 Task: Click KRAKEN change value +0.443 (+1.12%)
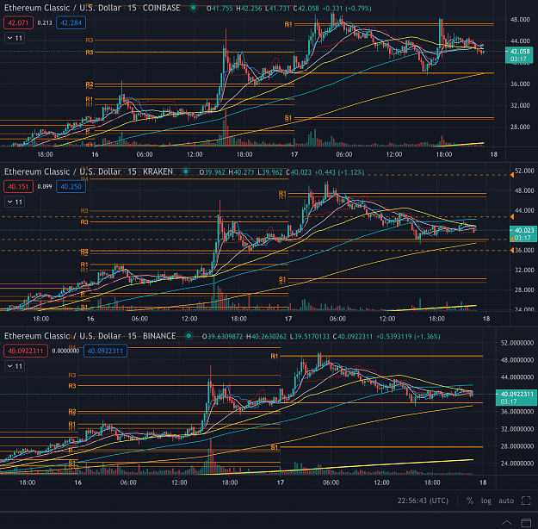coord(339,172)
